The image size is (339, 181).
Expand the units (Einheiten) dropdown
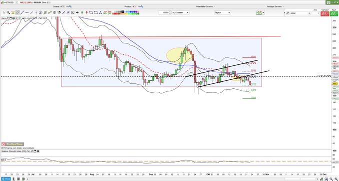(x=181, y=12)
